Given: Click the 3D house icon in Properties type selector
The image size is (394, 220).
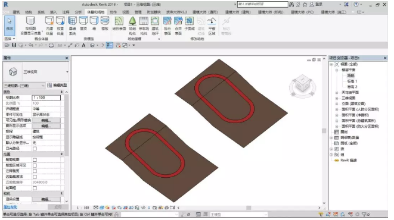Looking at the screenshot, I should (13, 72).
